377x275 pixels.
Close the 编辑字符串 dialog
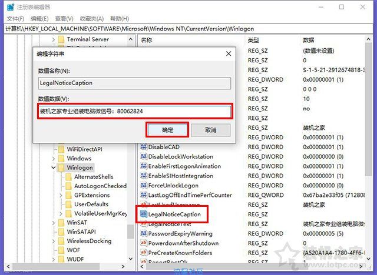point(229,53)
